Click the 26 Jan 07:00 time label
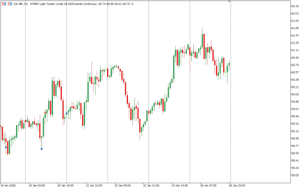Viewport: 302px width, 188px height. pos(208,185)
